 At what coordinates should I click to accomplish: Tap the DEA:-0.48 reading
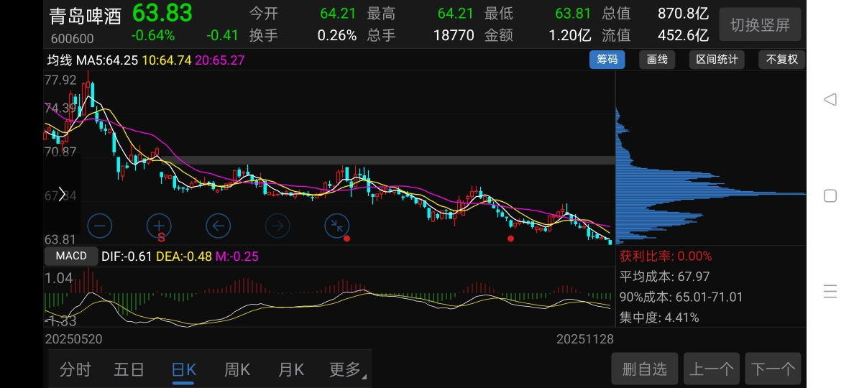tap(183, 257)
